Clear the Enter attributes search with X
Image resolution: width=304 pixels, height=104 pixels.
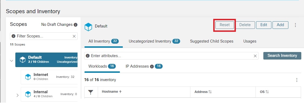coord(255,56)
